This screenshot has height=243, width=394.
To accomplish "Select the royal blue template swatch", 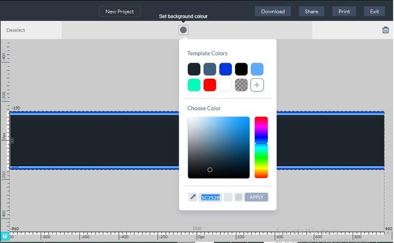I will [225, 69].
